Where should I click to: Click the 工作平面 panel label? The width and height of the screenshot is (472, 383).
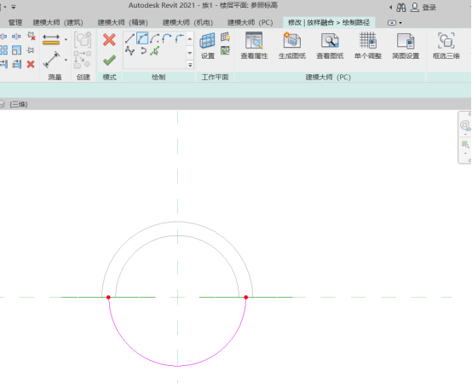click(x=215, y=77)
